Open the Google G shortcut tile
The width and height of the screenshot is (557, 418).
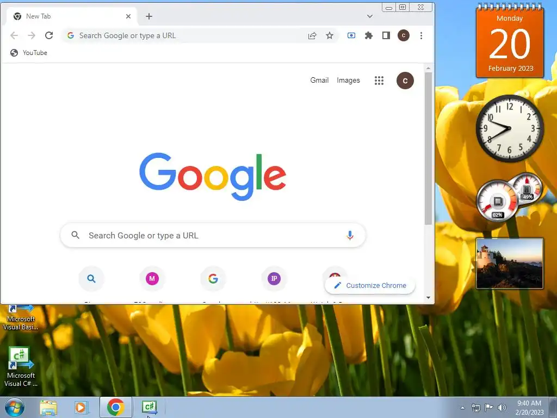tap(213, 279)
